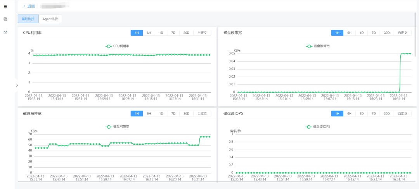Click the 磁盘读IOPS panel title
This screenshot has height=189, width=419.
click(233, 113)
